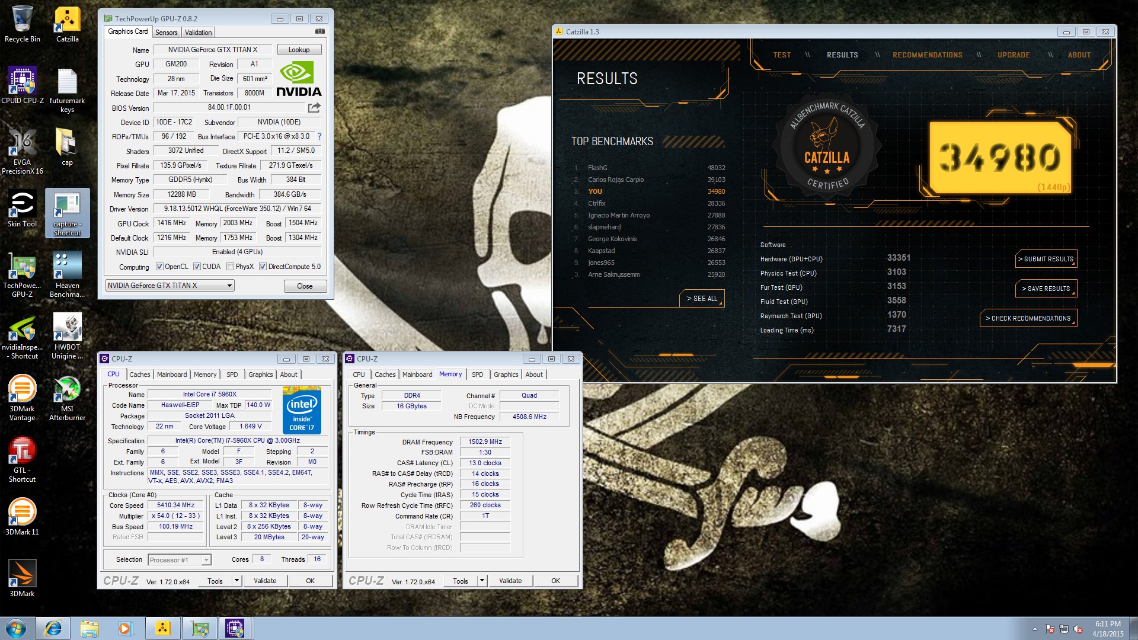Open Windows Start button
The image size is (1138, 640).
click(16, 628)
